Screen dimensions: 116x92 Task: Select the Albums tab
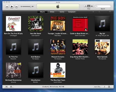click(42, 12)
